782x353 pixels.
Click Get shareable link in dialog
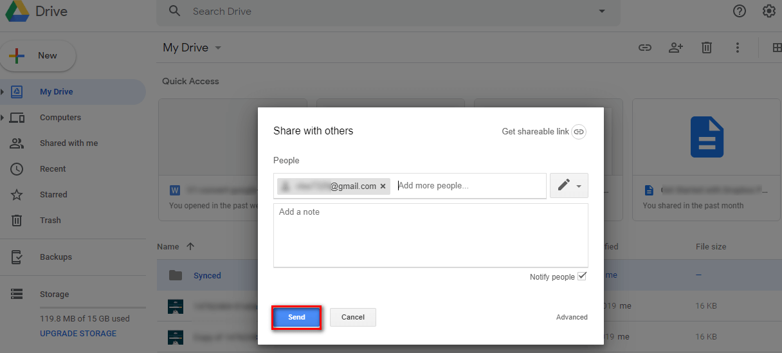[x=535, y=131]
